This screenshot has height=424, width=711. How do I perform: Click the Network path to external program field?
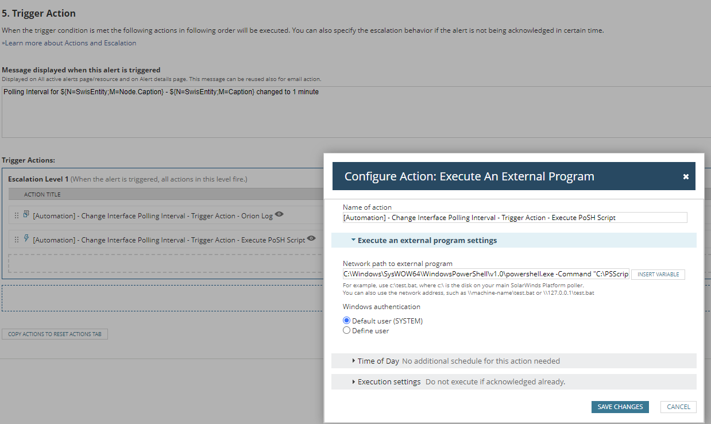point(486,274)
